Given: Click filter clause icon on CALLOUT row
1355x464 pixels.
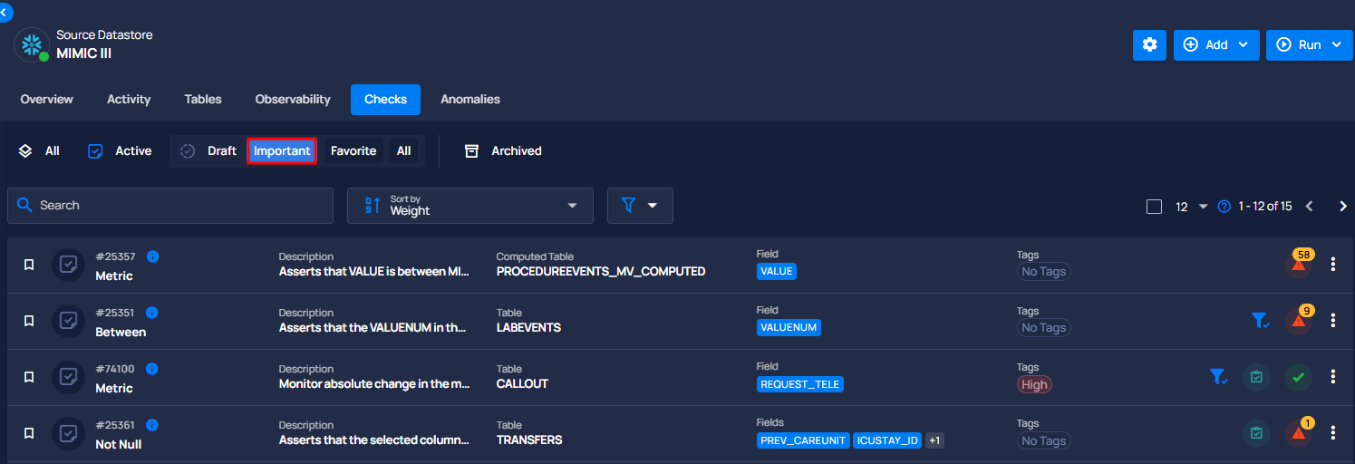Looking at the screenshot, I should pyautogui.click(x=1218, y=377).
